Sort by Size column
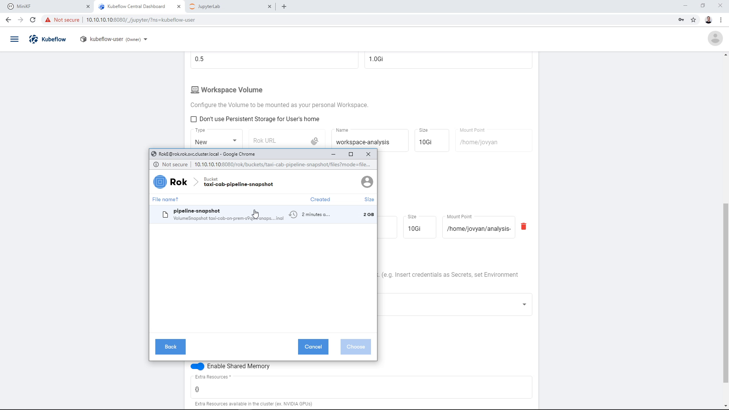The image size is (729, 410). coord(369,199)
